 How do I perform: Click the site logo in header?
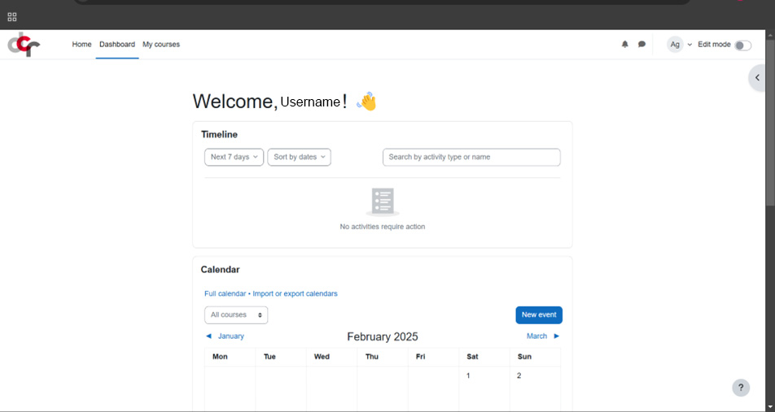coord(24,45)
